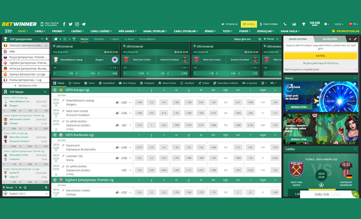The height and width of the screenshot is (219, 361).
Task: Switch to the 1. devre tab
Action: (114, 39)
